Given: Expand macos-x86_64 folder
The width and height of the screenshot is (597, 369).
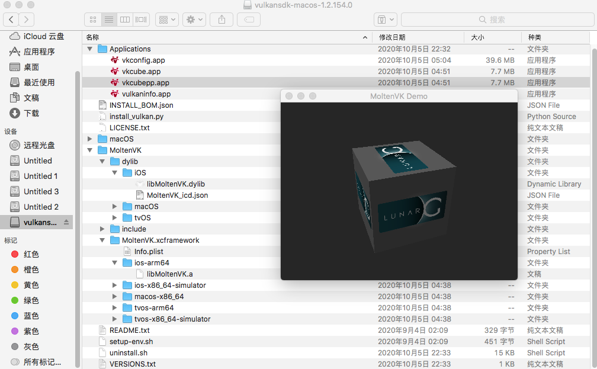Looking at the screenshot, I should coord(115,296).
